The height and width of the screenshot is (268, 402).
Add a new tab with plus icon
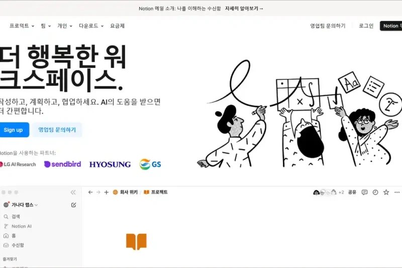(107, 192)
